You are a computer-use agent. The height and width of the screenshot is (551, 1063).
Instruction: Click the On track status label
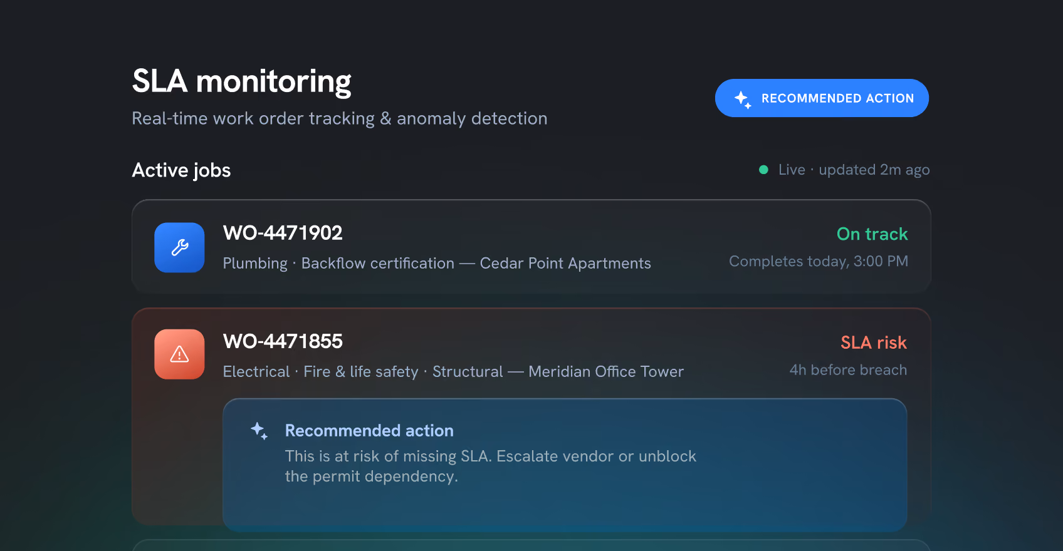point(872,234)
